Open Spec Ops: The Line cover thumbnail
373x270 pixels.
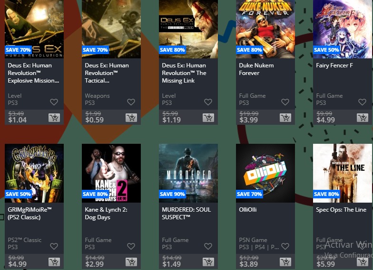343,173
